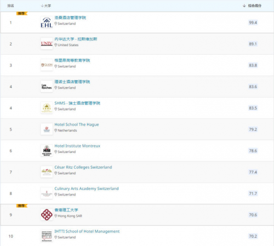Click the HIM Hotel Institute Montreux logo
This screenshot has width=274, height=246.
[47, 151]
